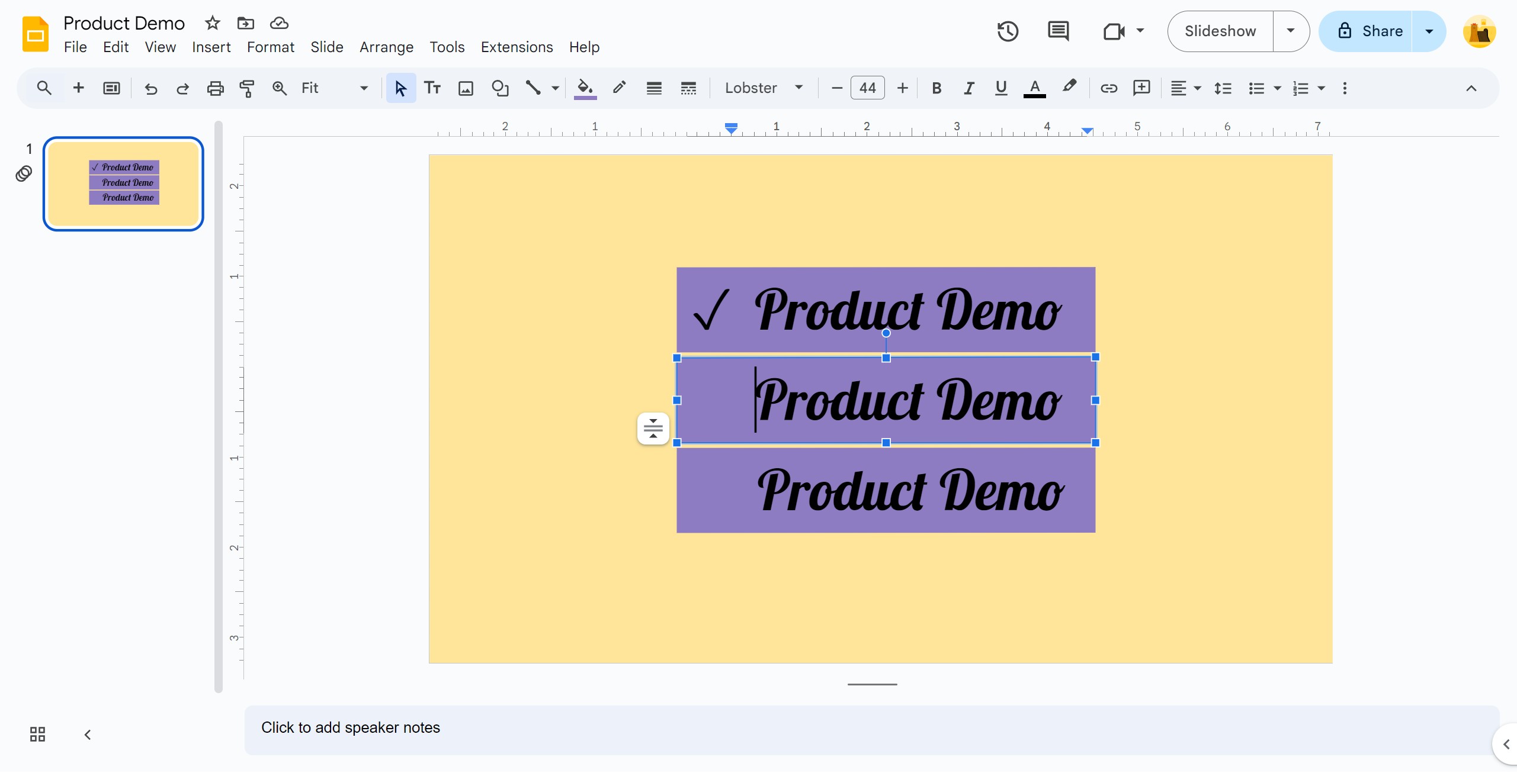
Task: Click the zoom tool icon
Action: 279,88
